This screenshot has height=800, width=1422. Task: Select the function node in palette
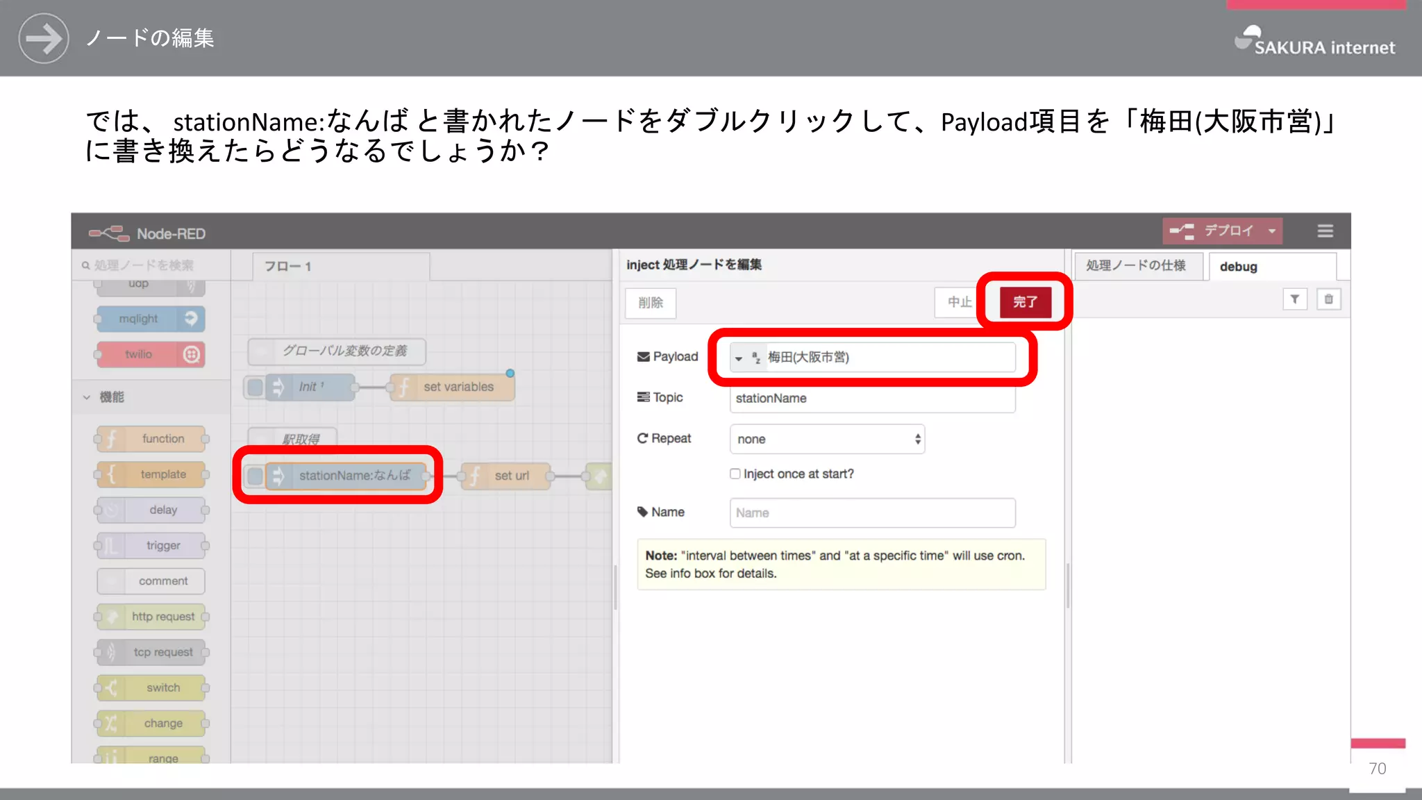tap(151, 439)
